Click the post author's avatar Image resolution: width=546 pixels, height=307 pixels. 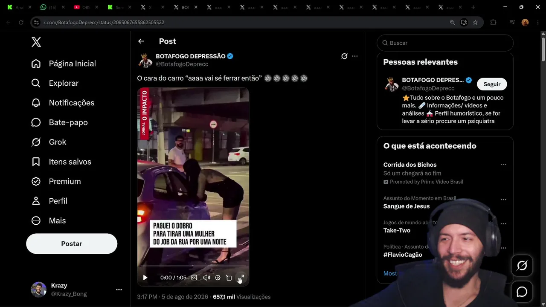pos(145,60)
